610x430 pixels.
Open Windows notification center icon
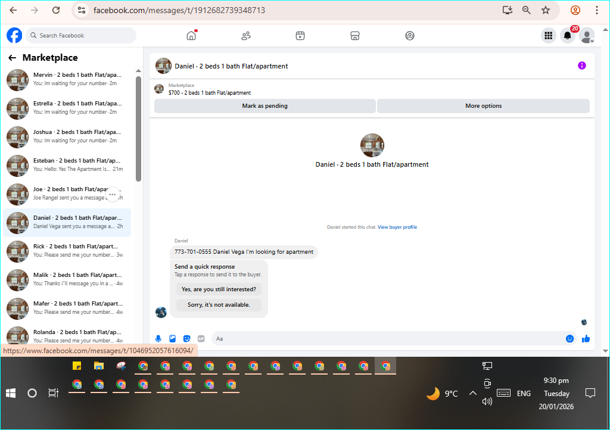tap(590, 393)
